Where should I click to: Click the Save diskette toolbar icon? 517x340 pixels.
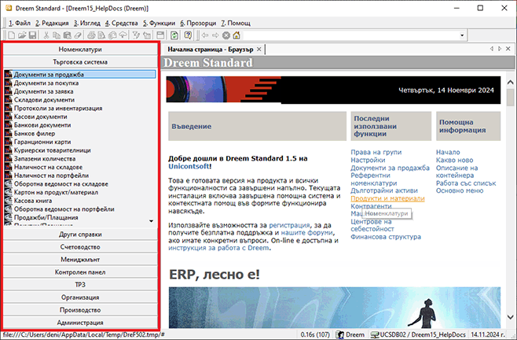coord(32,35)
